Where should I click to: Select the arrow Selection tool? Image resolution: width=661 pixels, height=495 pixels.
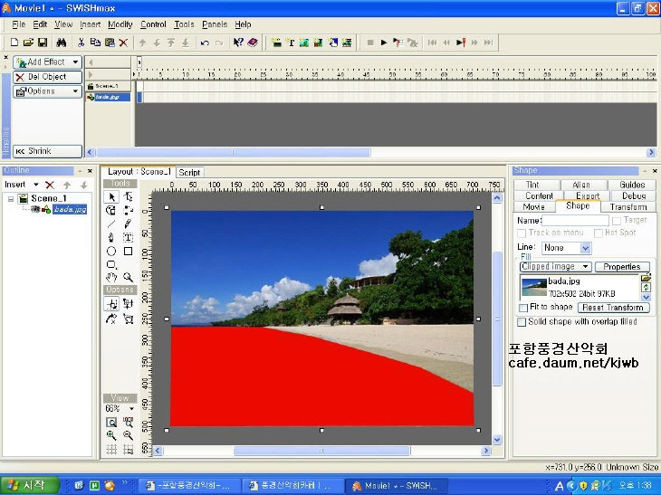pyautogui.click(x=111, y=197)
